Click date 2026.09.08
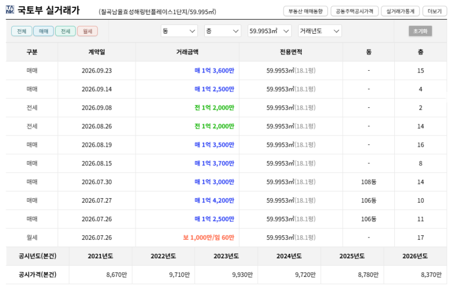Viewport: 450px width, 291px height. [97, 108]
